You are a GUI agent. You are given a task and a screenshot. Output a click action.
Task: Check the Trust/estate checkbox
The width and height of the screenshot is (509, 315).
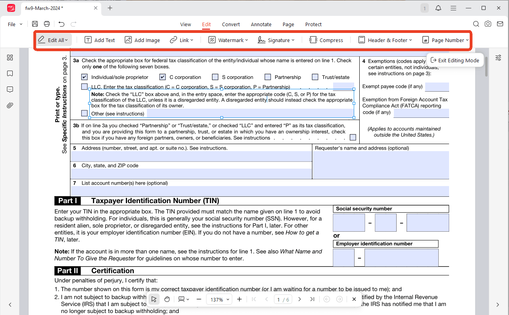(315, 77)
